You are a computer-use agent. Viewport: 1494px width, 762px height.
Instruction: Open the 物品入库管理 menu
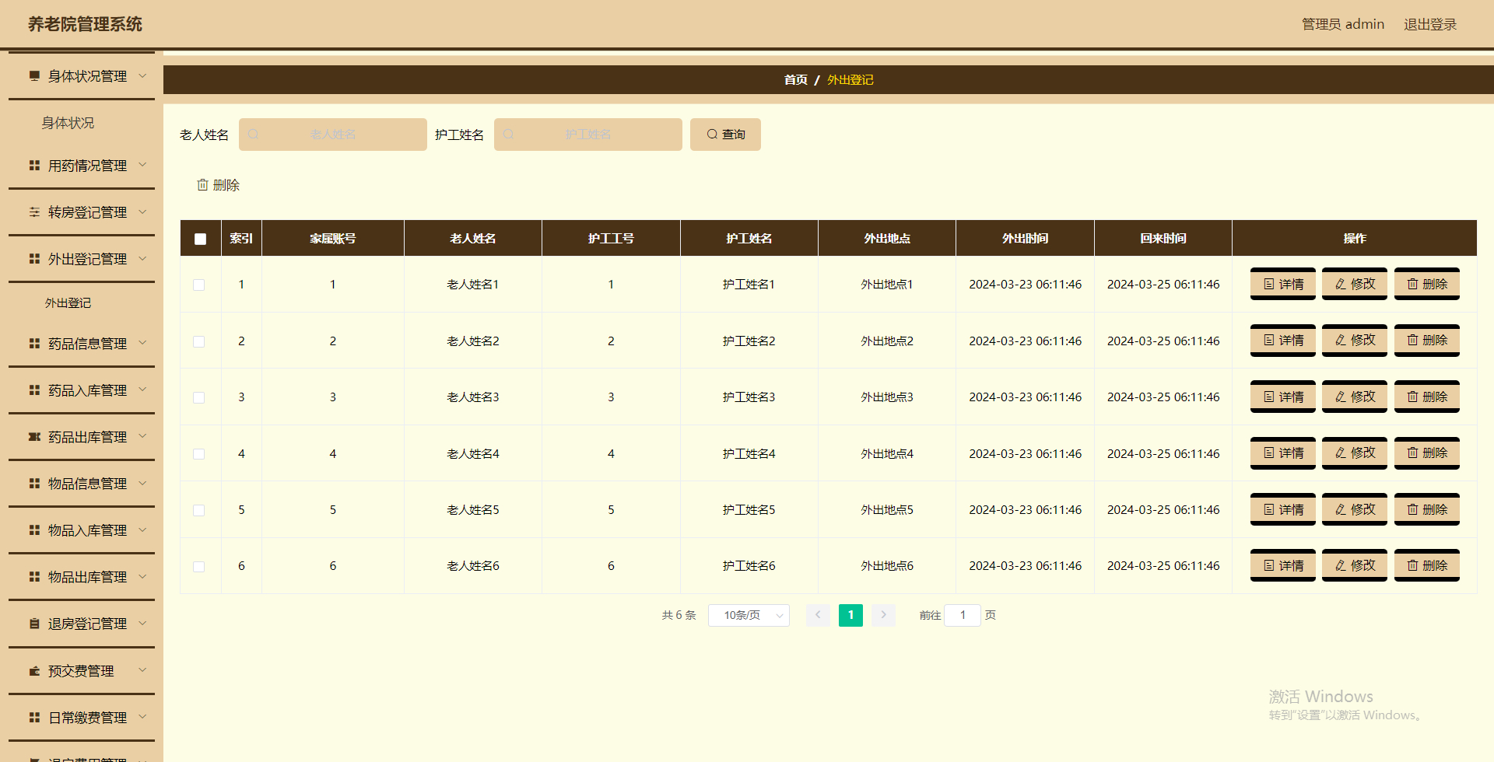point(82,530)
